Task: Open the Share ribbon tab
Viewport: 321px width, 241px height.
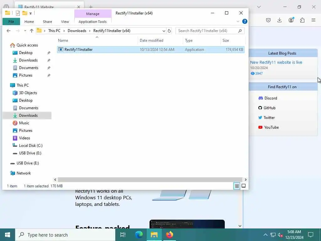Action: click(47, 22)
